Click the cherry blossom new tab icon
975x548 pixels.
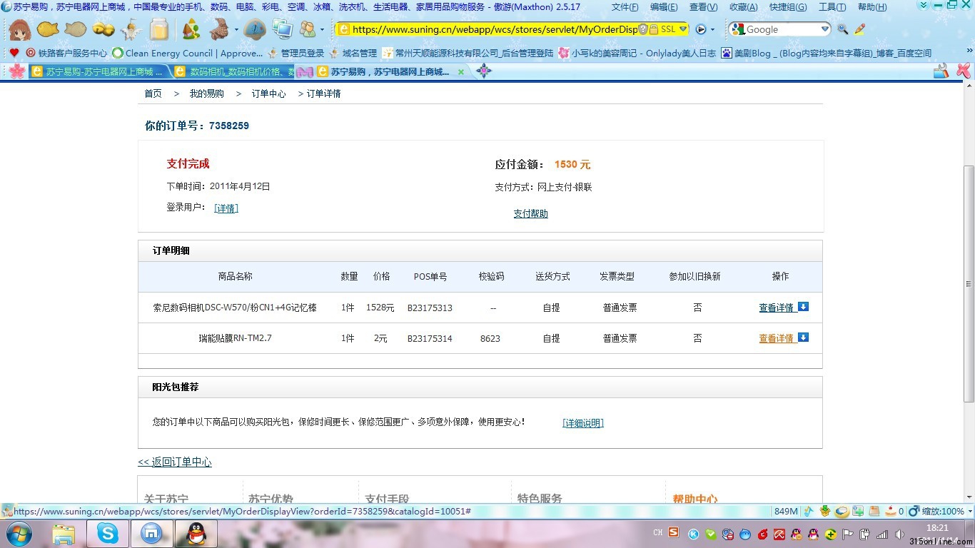17,71
